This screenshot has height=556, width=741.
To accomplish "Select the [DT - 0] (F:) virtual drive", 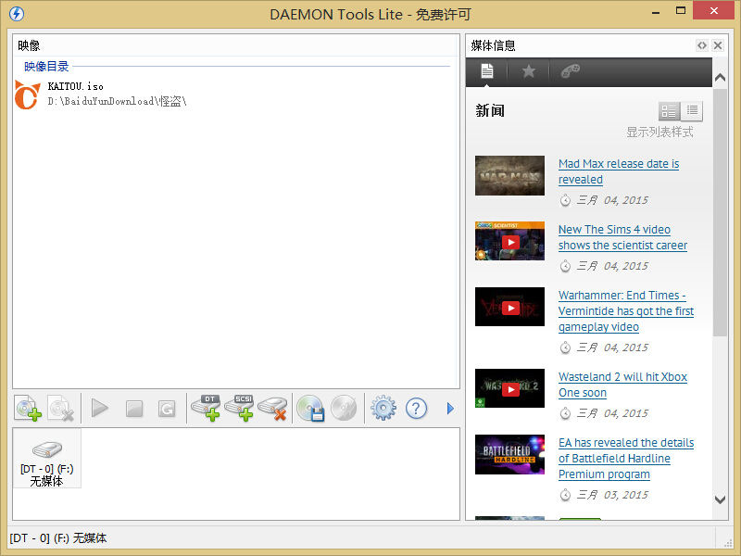I will click(x=47, y=458).
